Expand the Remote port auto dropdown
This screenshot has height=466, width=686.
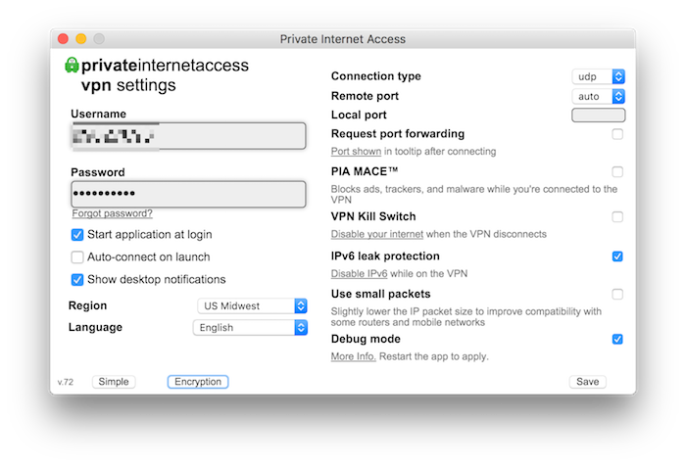point(599,96)
